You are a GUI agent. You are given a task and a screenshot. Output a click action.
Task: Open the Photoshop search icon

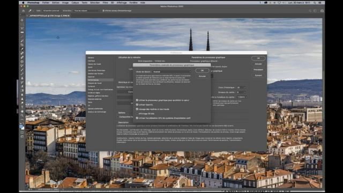point(310,11)
